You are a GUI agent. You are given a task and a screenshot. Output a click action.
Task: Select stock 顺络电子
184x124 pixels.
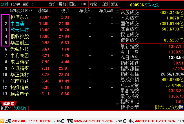tap(19, 94)
